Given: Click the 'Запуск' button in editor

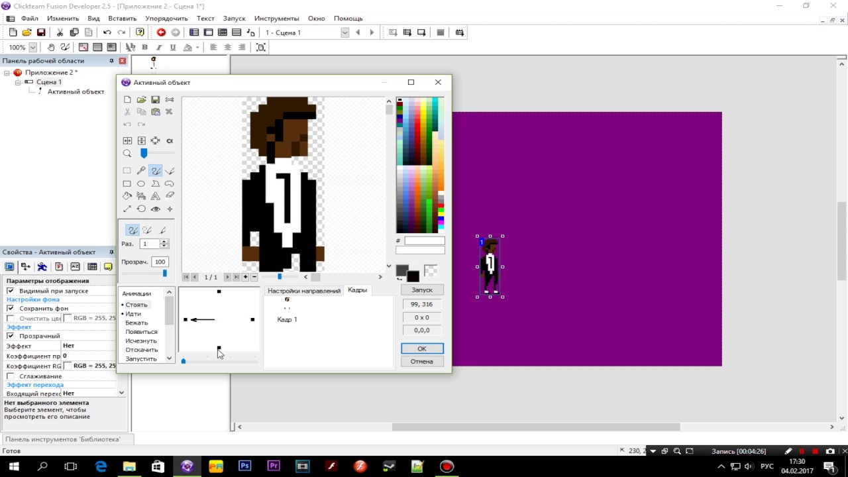Looking at the screenshot, I should (422, 290).
